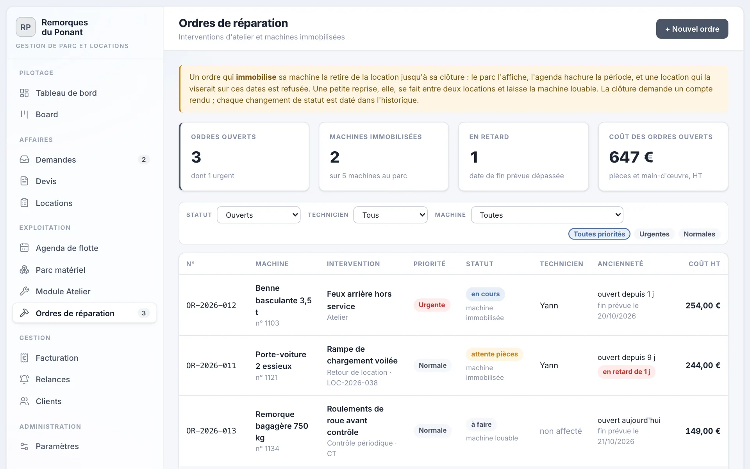Click the Coût des ordres ouverts card
The width and height of the screenshot is (750, 469).
pos(663,157)
